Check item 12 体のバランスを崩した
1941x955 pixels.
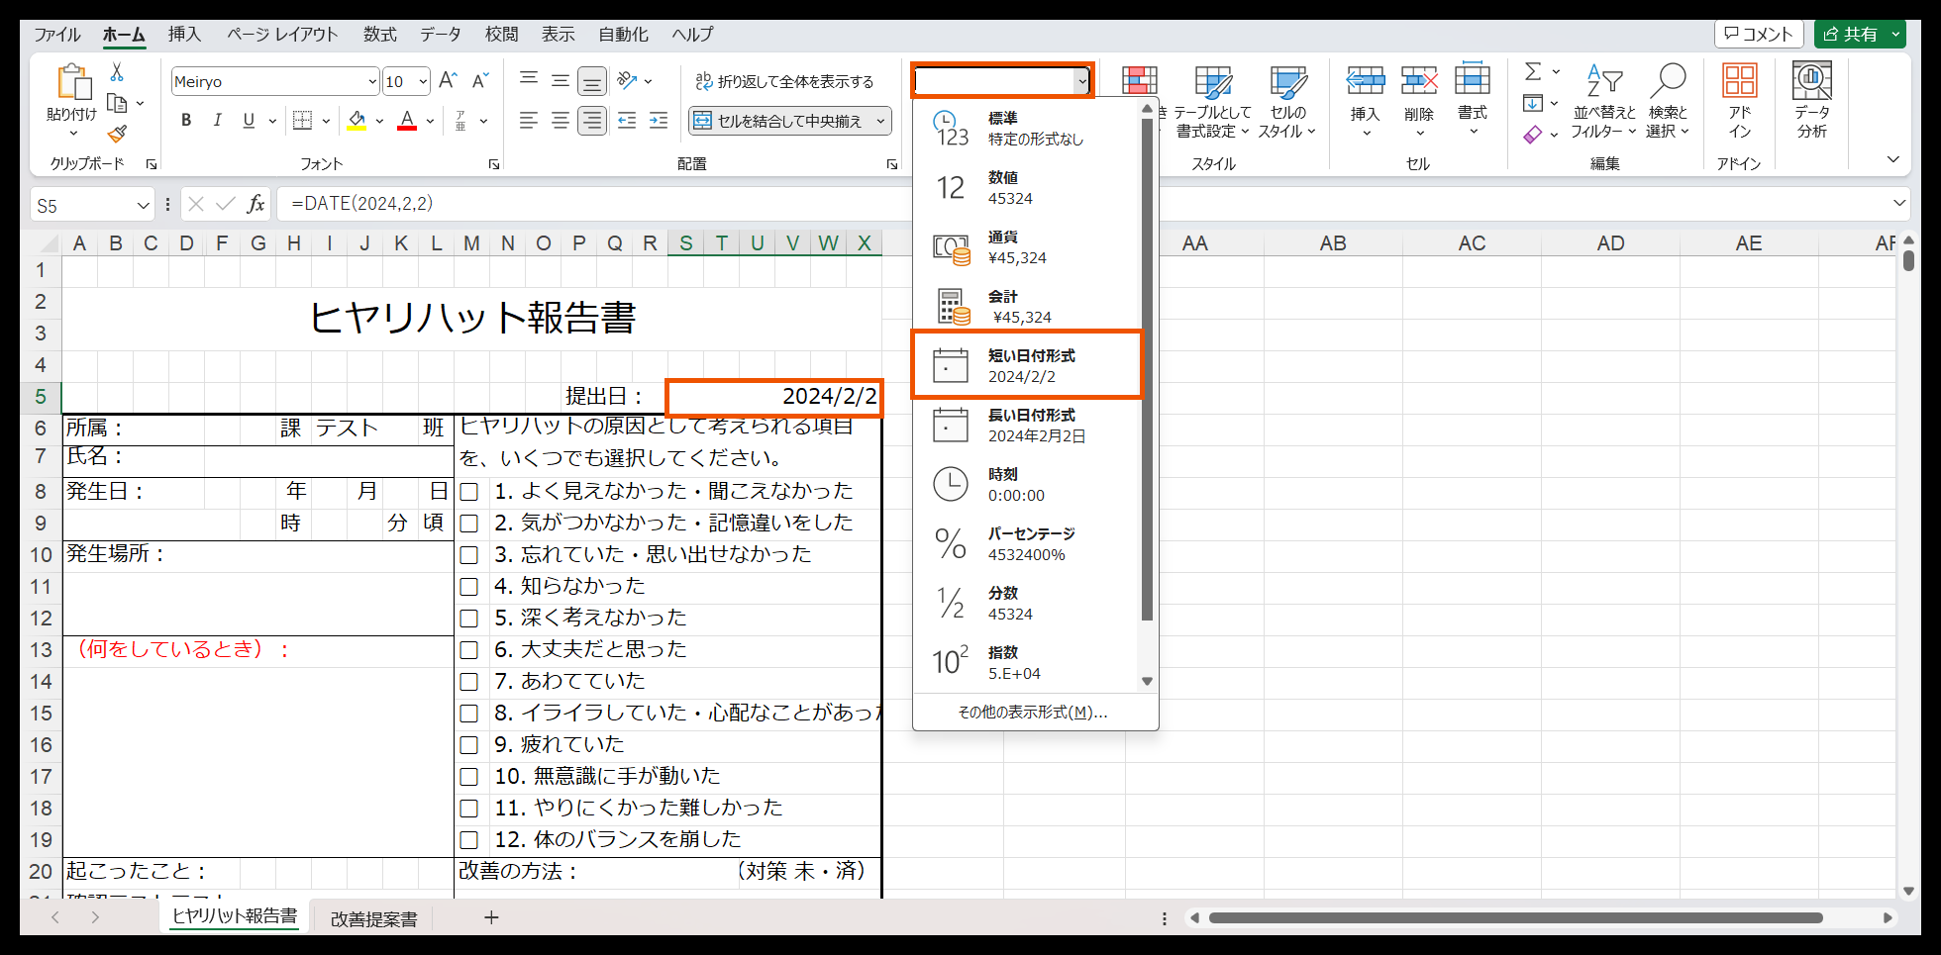tap(468, 839)
